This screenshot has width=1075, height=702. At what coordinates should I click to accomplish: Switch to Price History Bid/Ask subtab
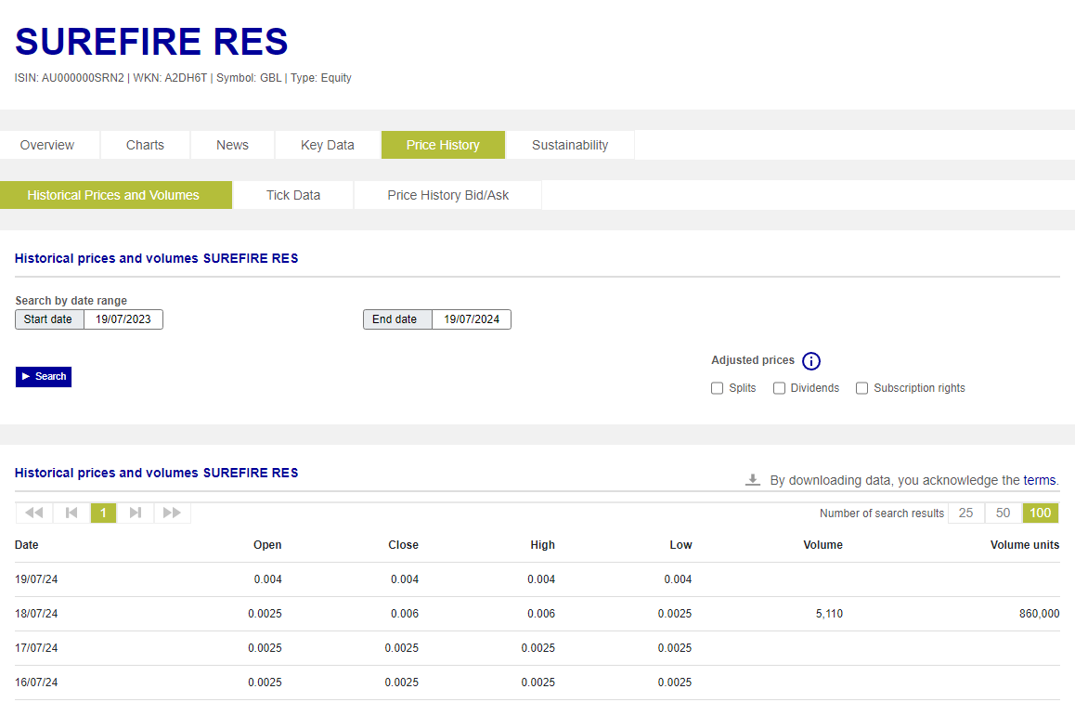click(448, 195)
